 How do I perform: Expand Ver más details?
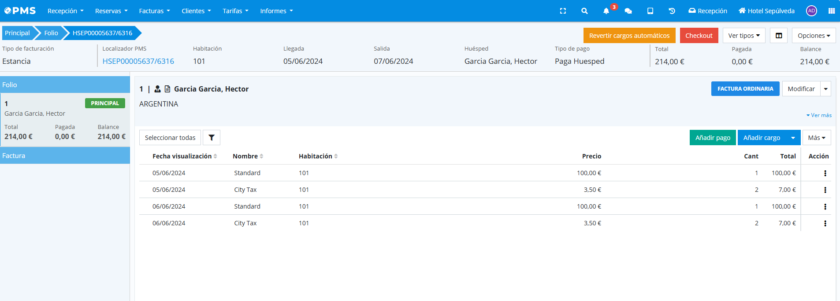coord(819,115)
